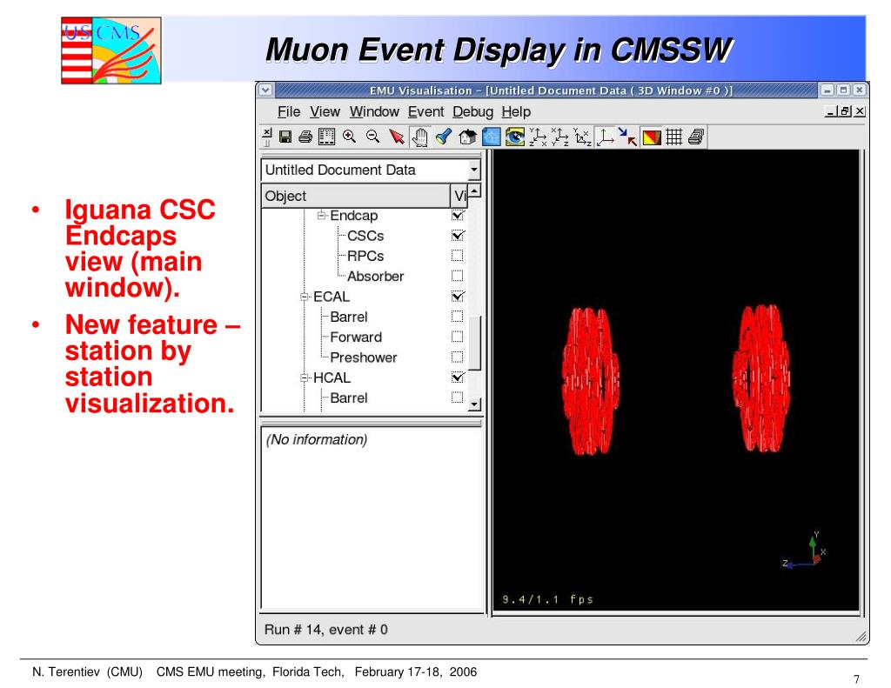
Task: Select the red arrow pick tool
Action: coord(397,137)
